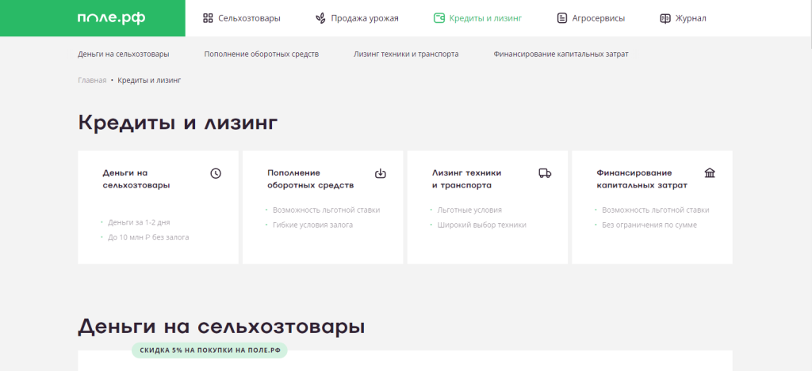Open Агросервисы in the top navigation
The image size is (812, 371).
tap(598, 18)
